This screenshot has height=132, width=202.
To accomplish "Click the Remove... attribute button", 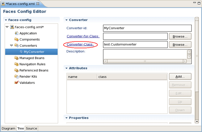I will pyautogui.click(x=180, y=85).
